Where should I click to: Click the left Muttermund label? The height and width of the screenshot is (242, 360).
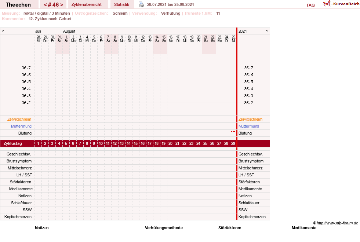click(21, 126)
